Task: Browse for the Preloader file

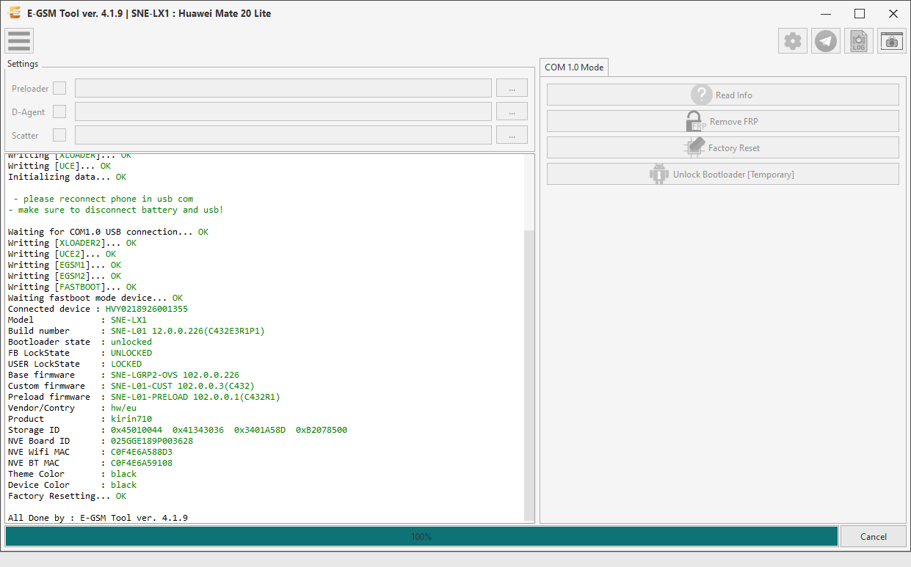Action: 512,88
